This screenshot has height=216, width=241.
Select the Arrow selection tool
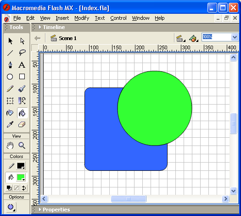point(10,41)
